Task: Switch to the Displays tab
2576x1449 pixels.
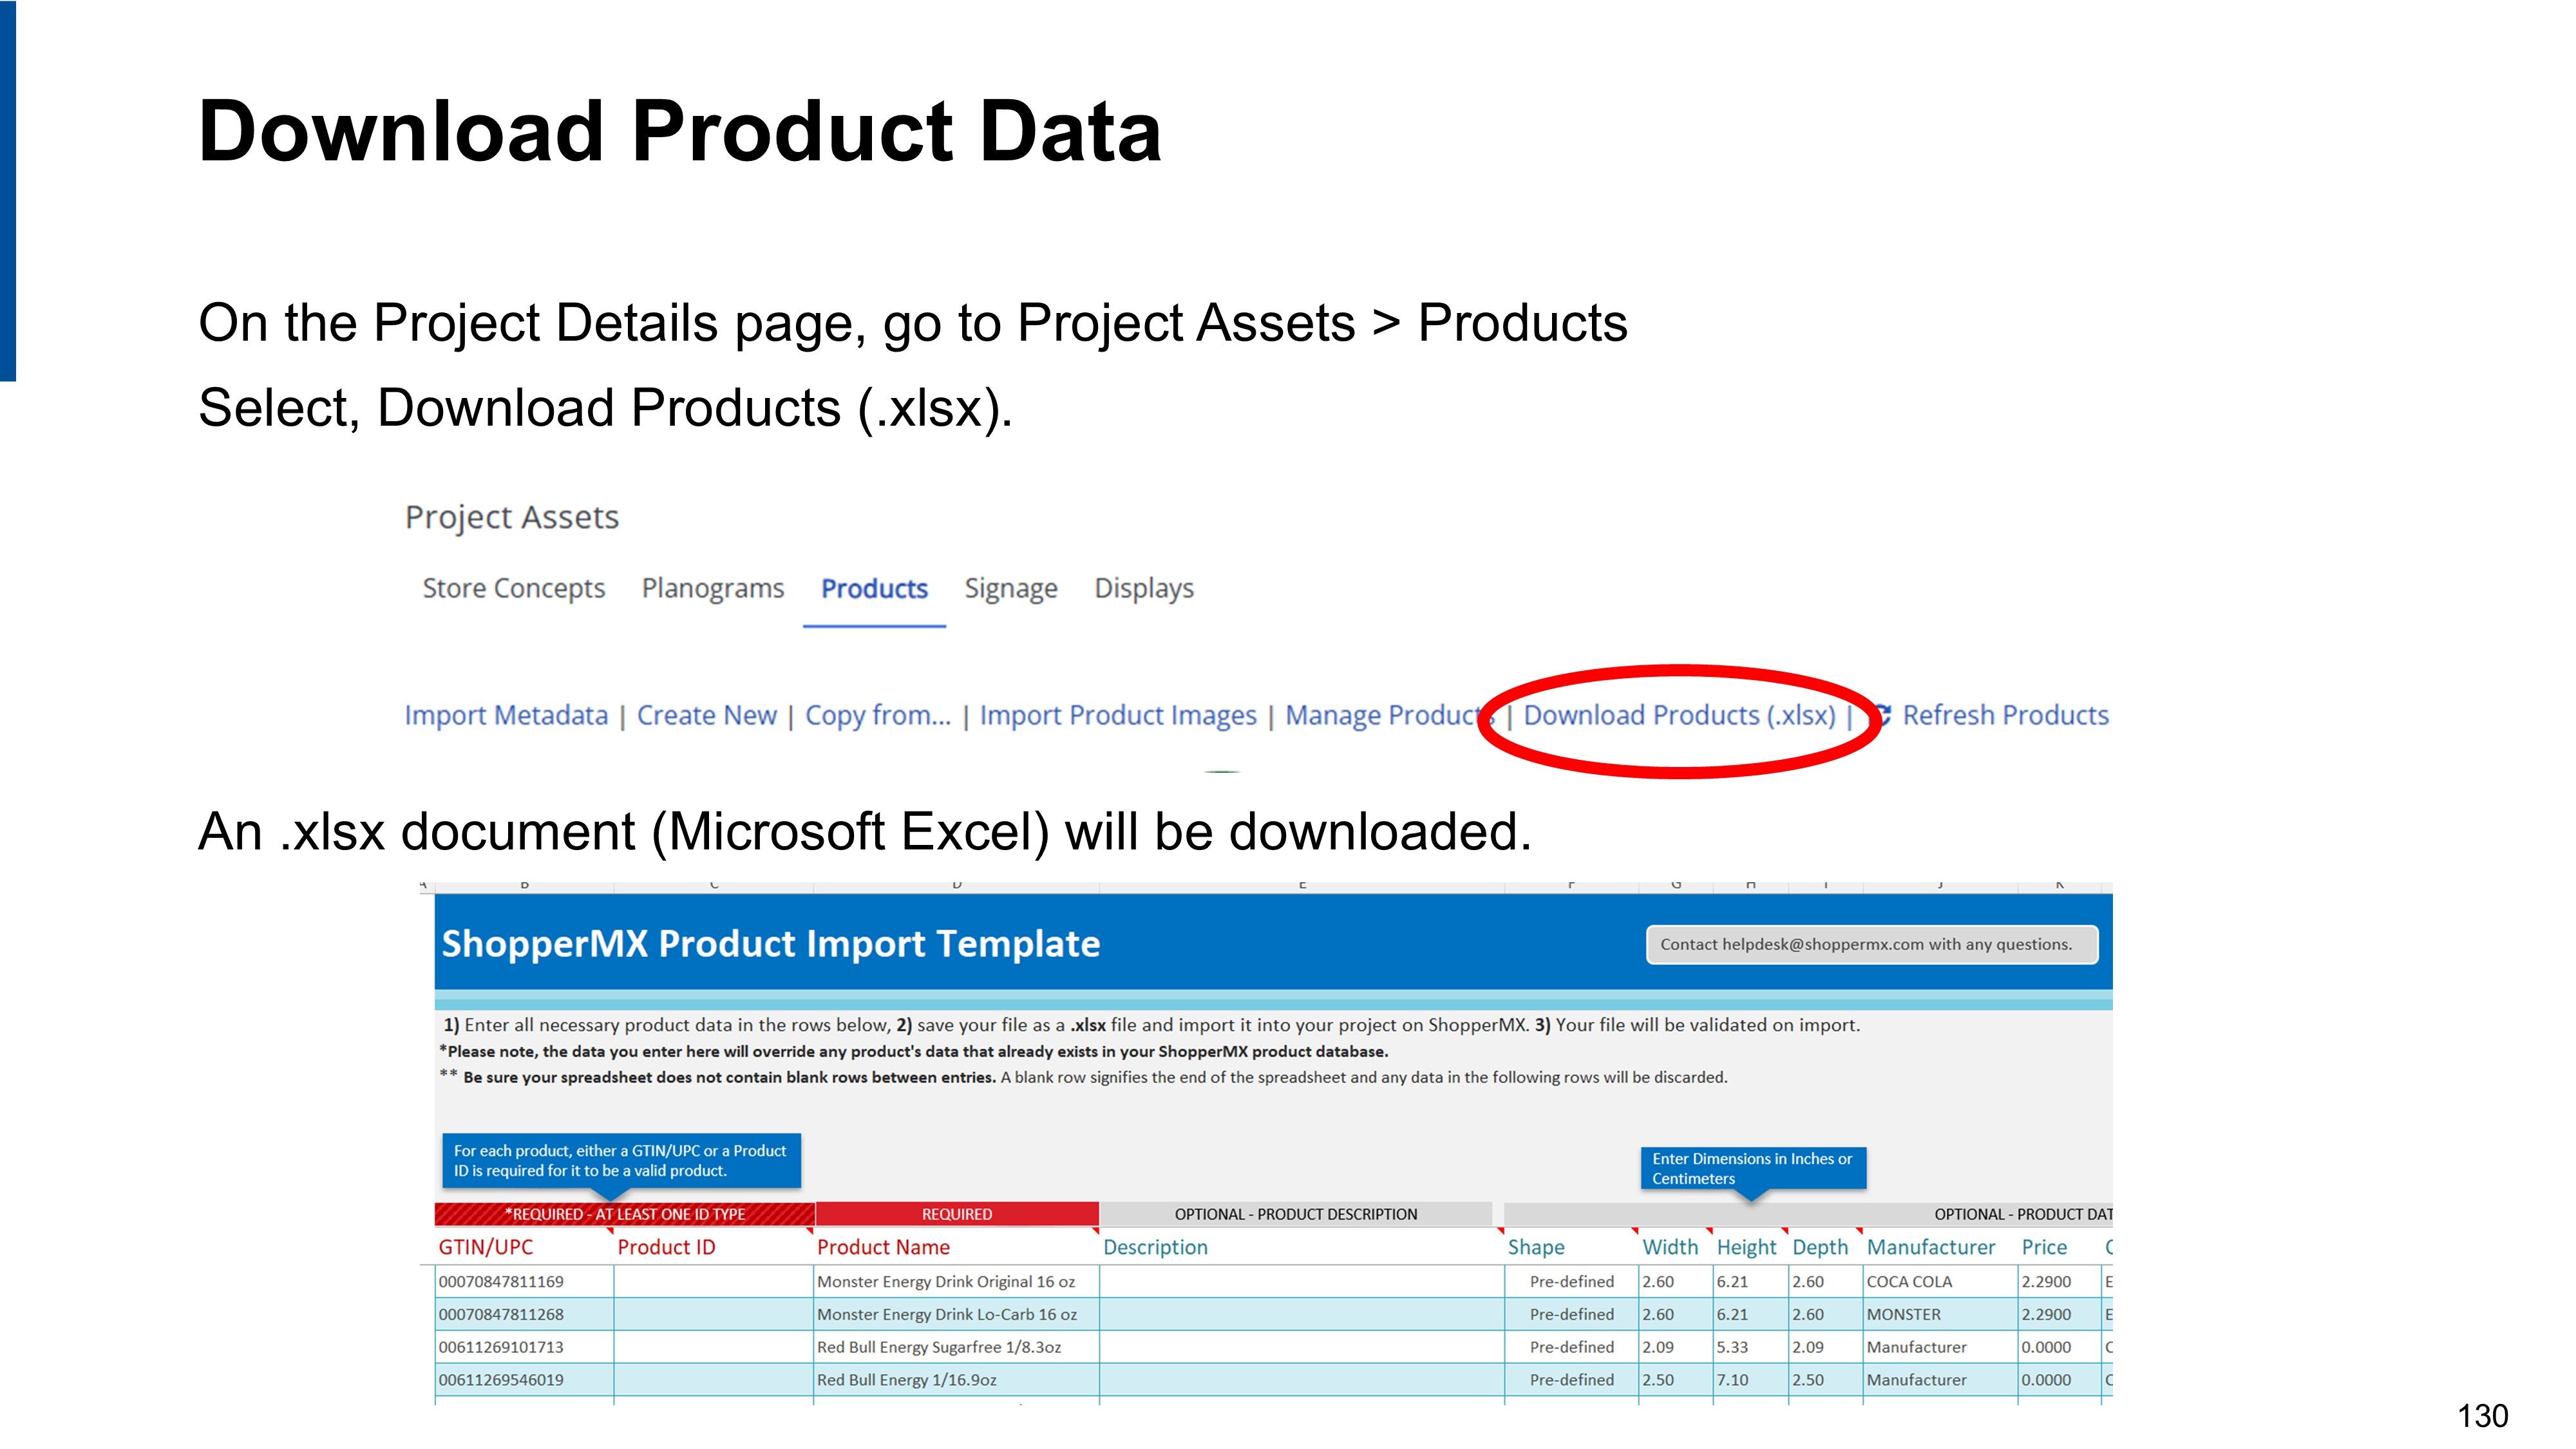Action: (1144, 588)
